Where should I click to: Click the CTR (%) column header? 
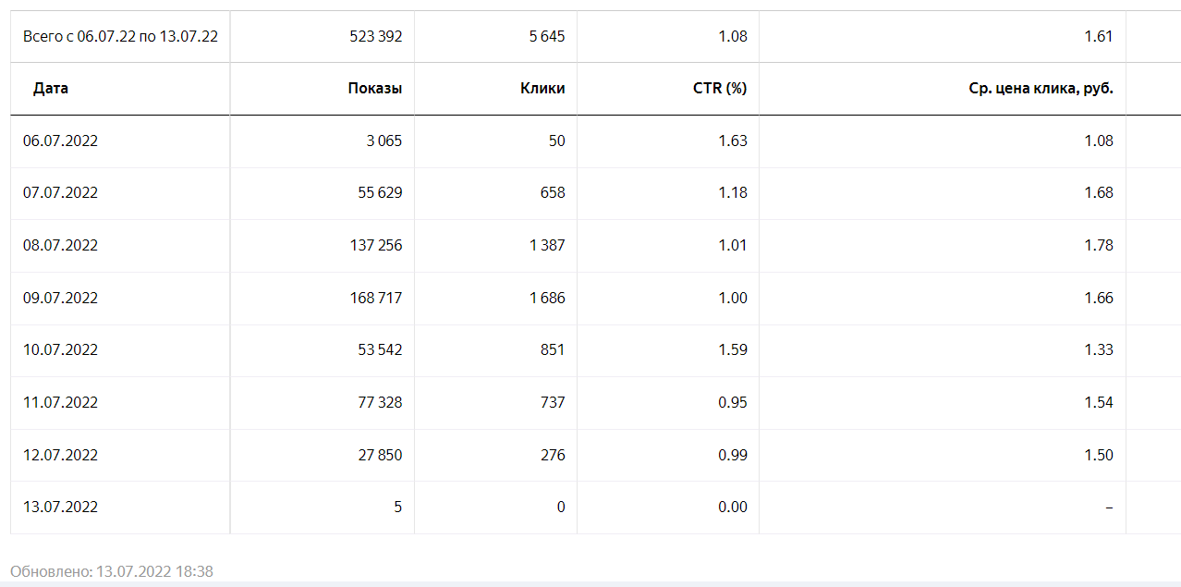720,89
